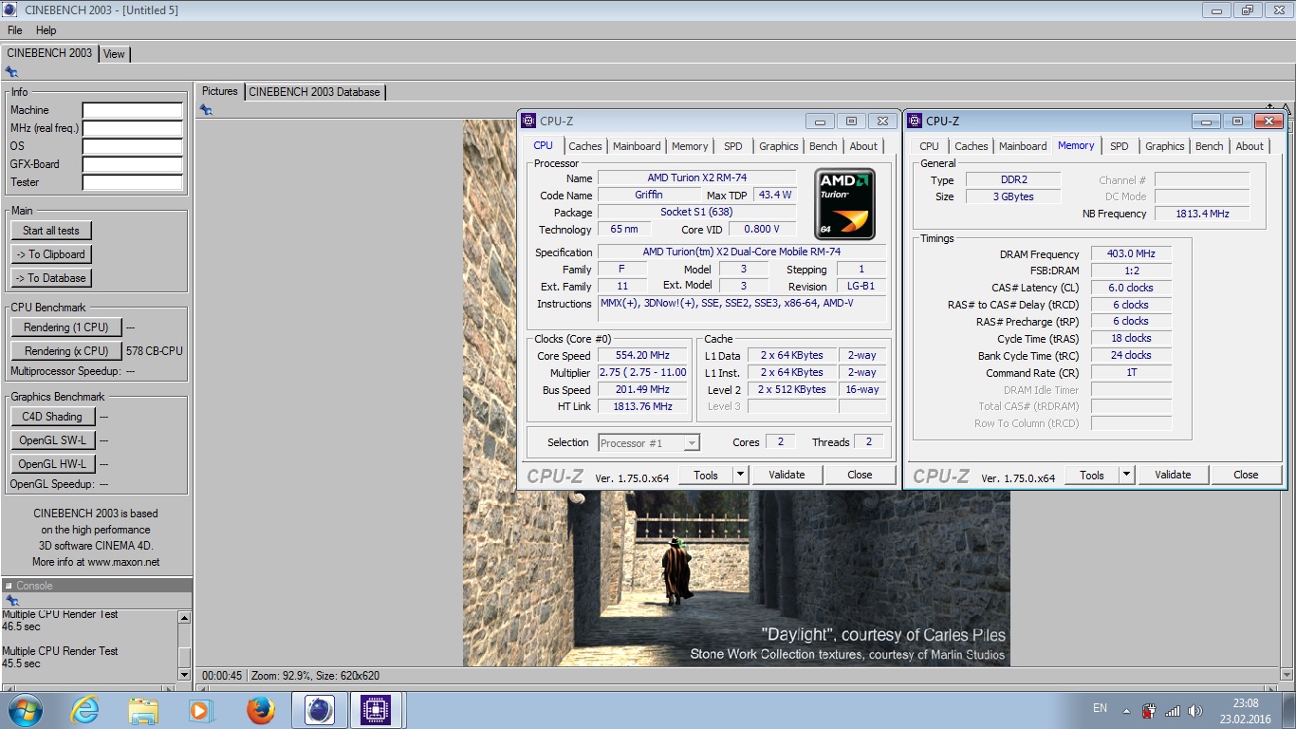Open the Processor #1 selection dropdown
The image size is (1296, 729).
[x=649, y=443]
